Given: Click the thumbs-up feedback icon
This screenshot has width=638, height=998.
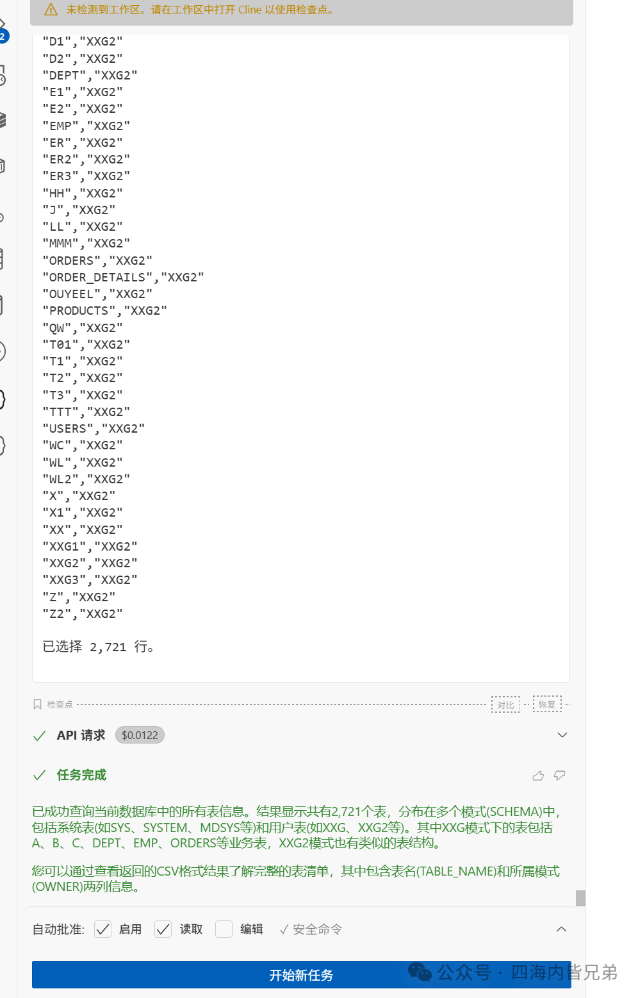Looking at the screenshot, I should [538, 776].
